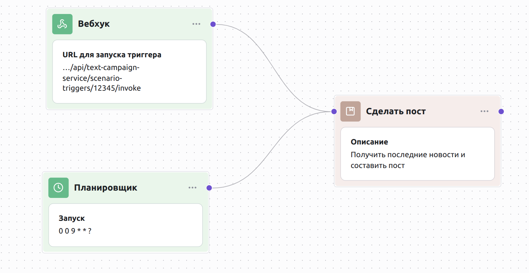Click the webhook invoke URL text
The width and height of the screenshot is (529, 273).
pos(101,78)
